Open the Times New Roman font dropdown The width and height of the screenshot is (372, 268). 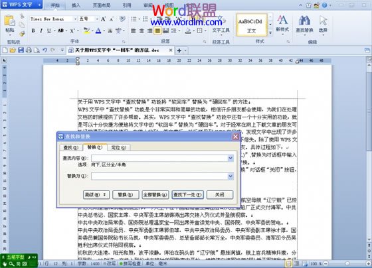75,19
